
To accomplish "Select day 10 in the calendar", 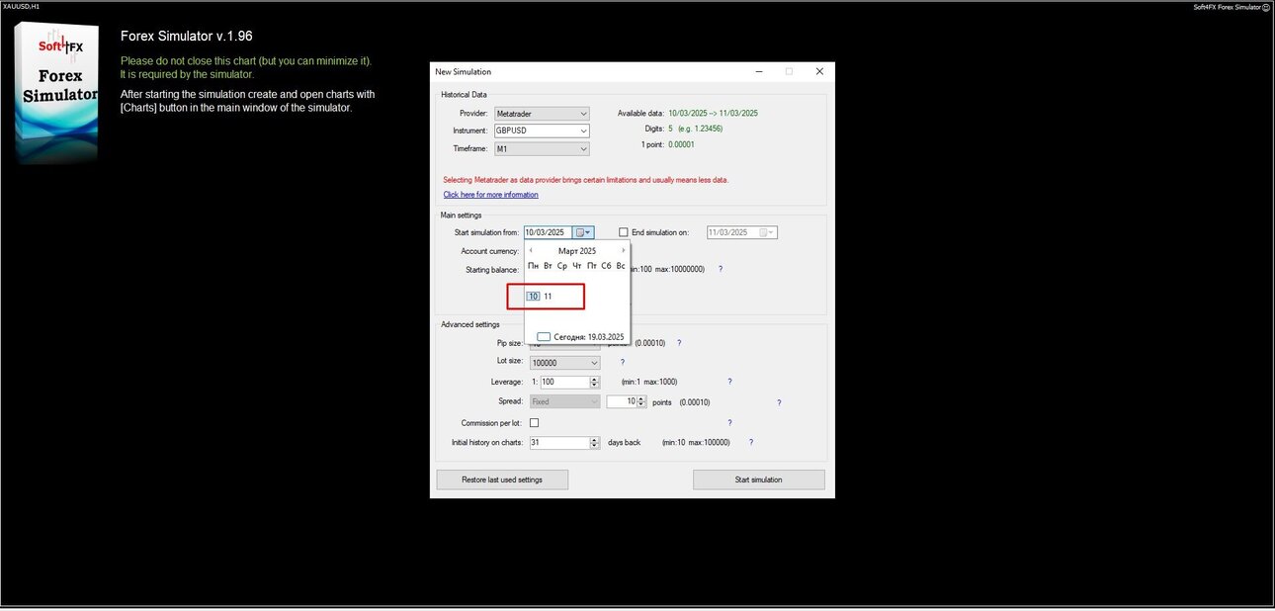I will coord(533,297).
